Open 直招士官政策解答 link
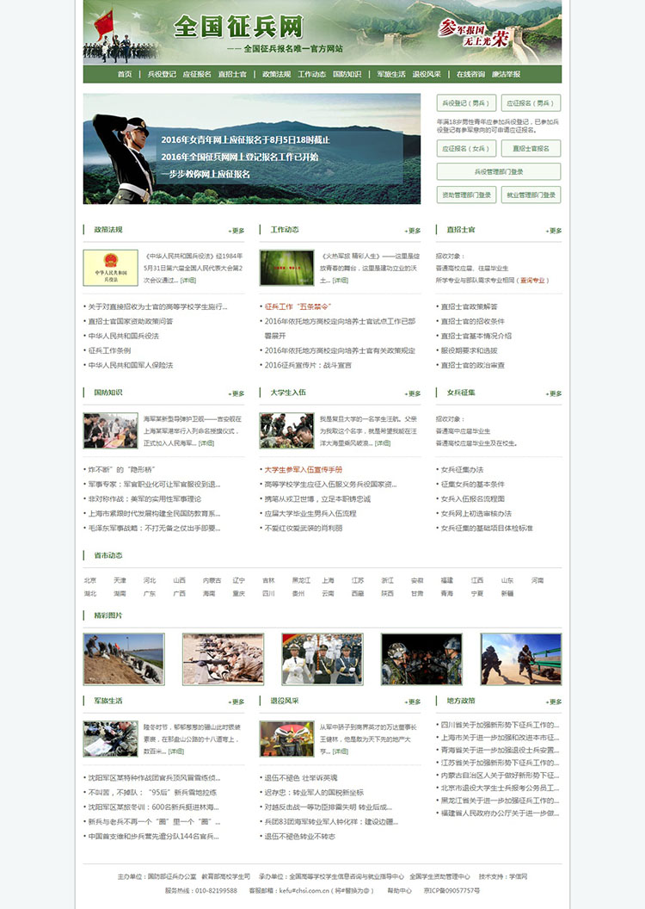 (469, 306)
